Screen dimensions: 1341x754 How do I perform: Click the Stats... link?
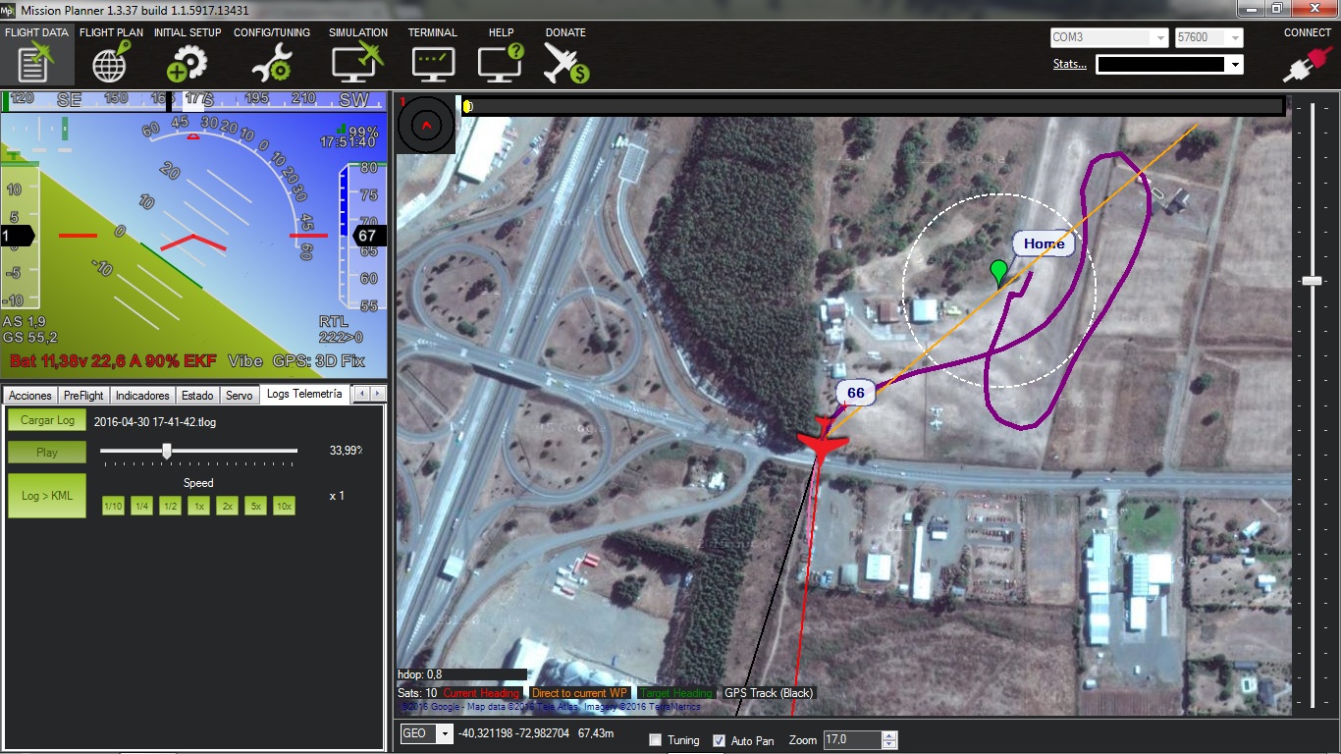coord(1069,64)
